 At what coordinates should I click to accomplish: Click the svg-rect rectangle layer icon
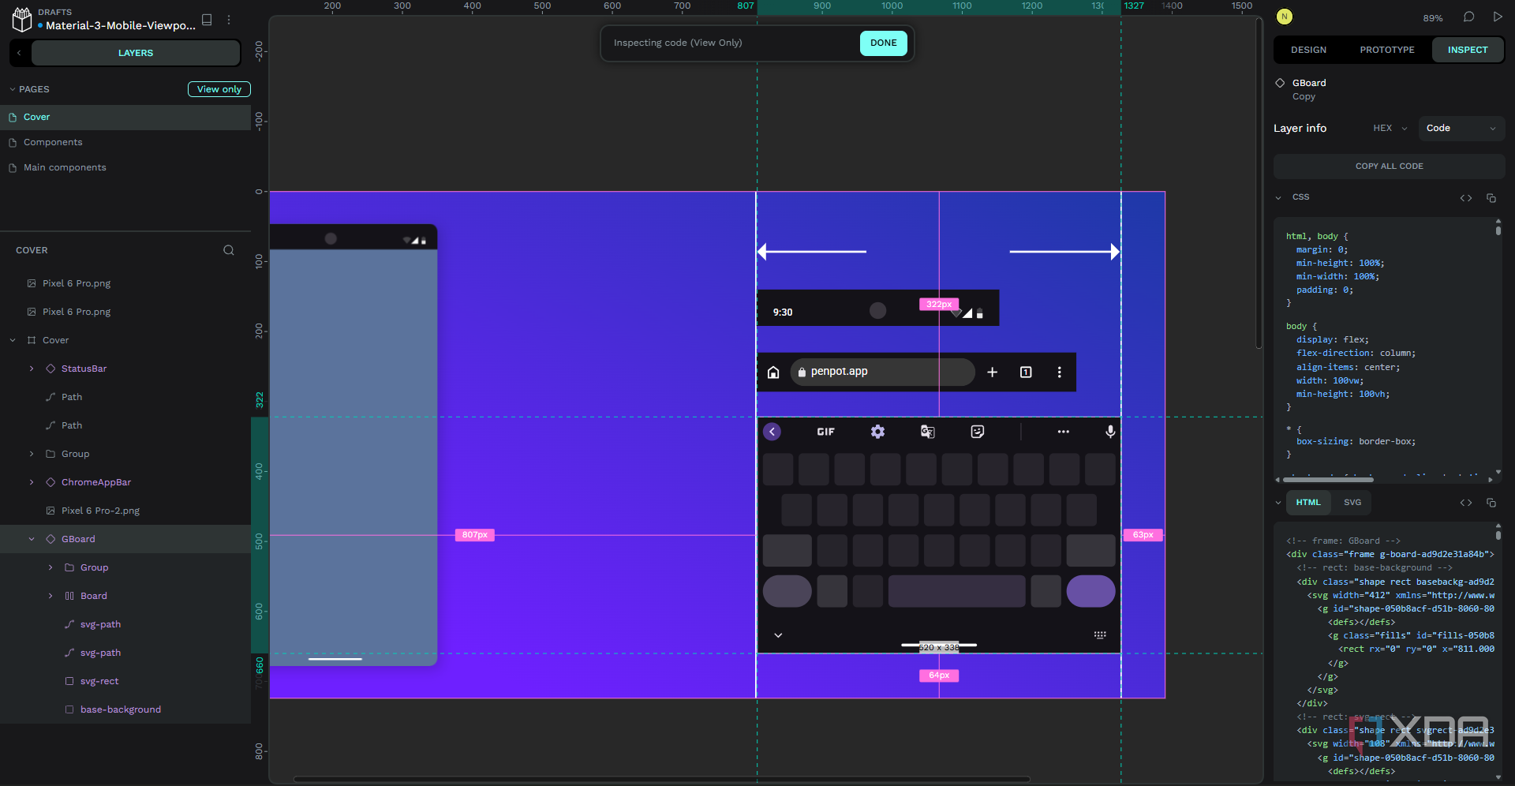(x=69, y=681)
